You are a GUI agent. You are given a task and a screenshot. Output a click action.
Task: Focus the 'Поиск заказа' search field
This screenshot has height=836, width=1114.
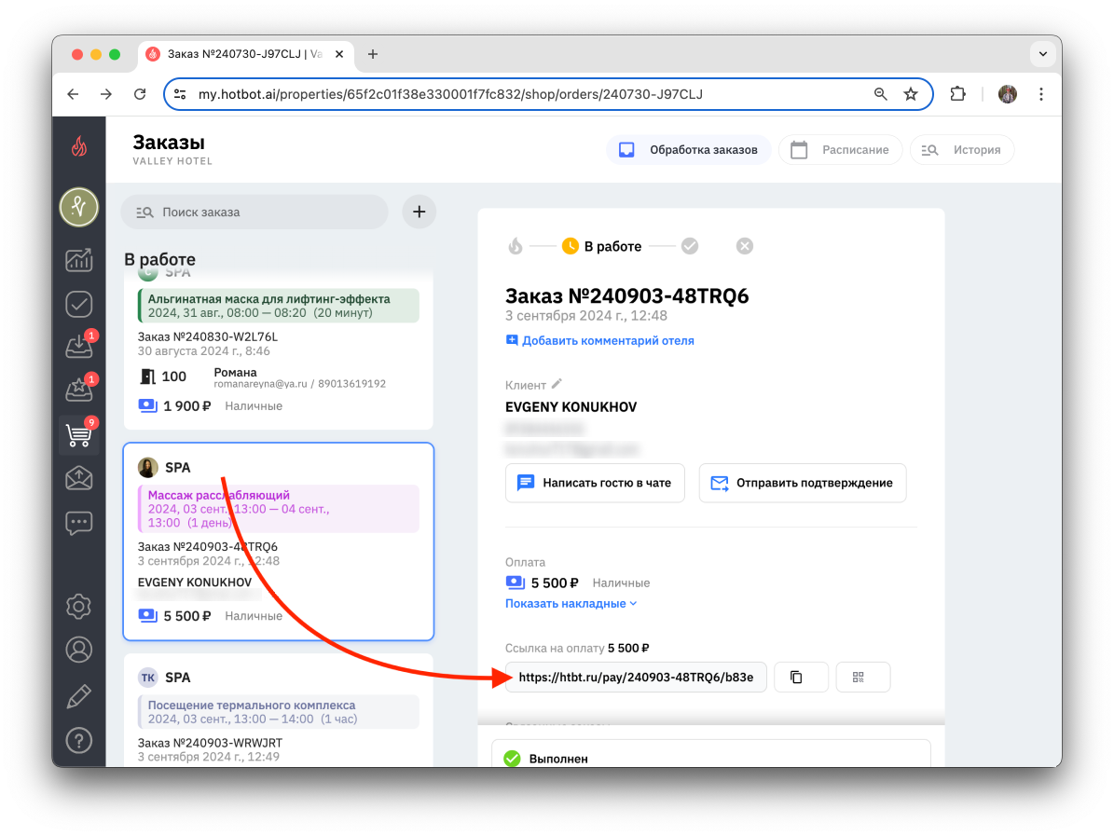click(x=254, y=212)
